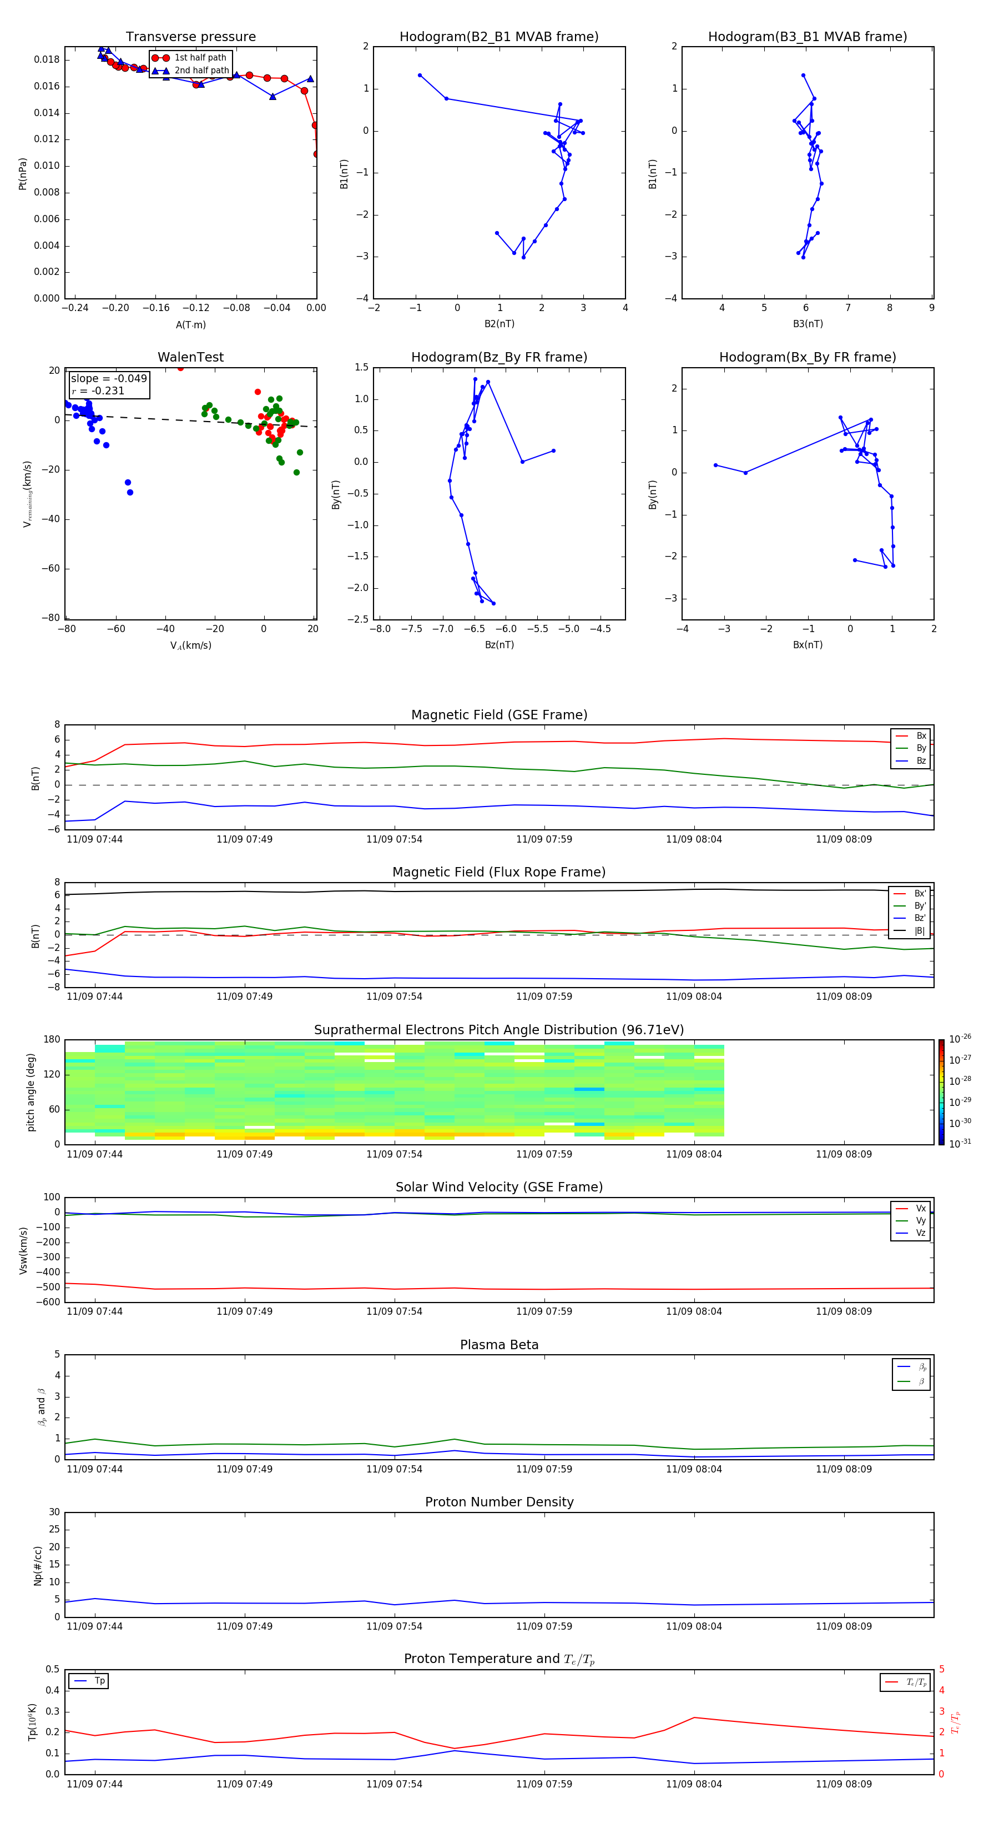Select the 'r = -0.231' annotation
999x1833 pixels.
point(98,390)
